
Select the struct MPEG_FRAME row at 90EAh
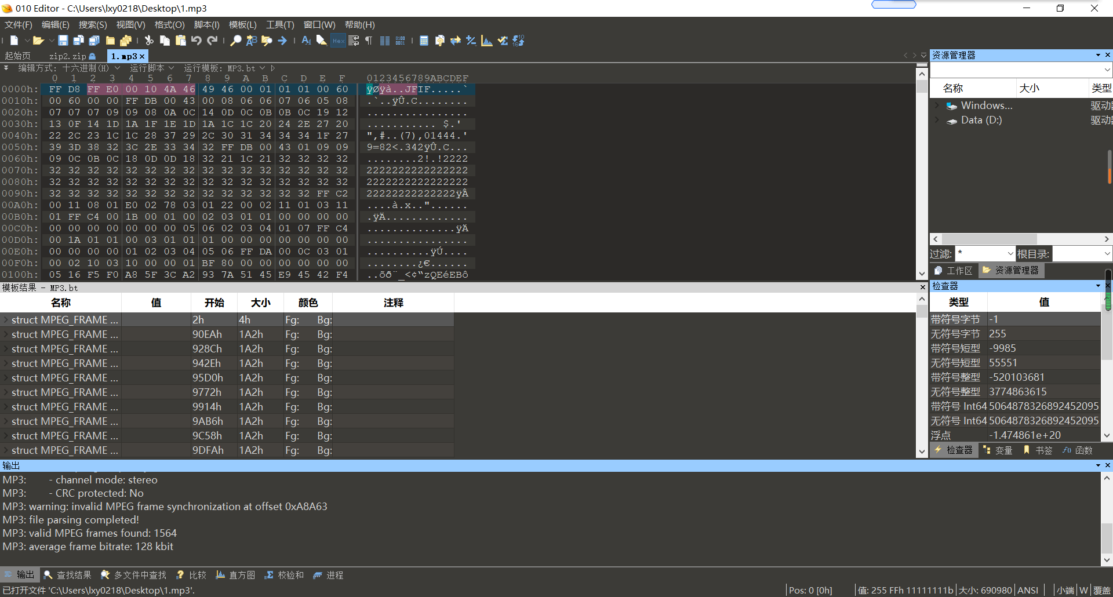tap(64, 334)
